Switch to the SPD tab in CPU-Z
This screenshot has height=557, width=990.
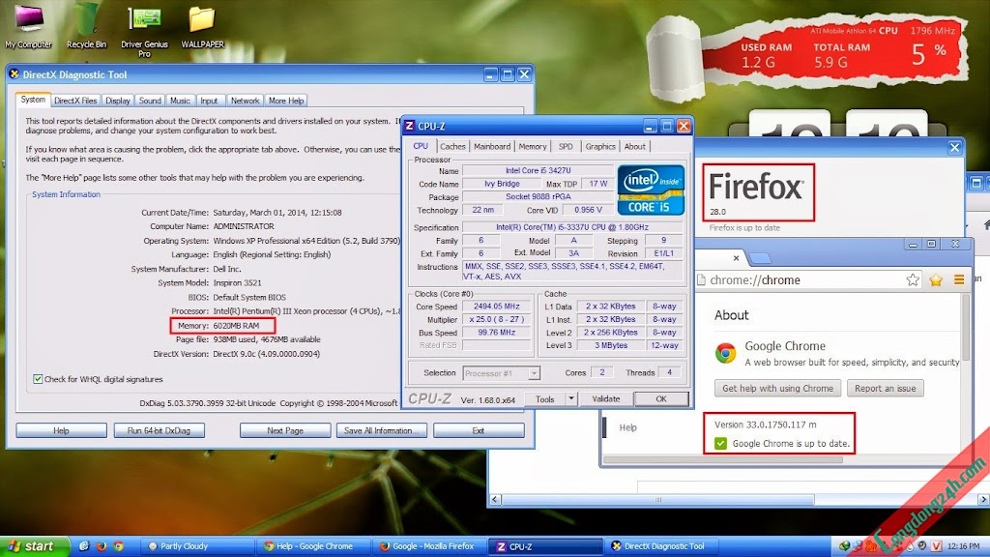point(566,147)
